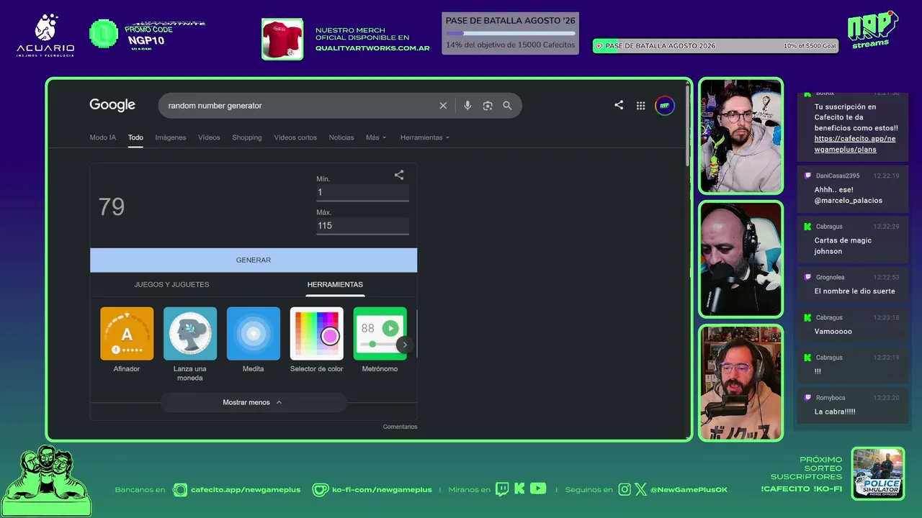
Task: Click the generated number 79
Action: point(112,207)
